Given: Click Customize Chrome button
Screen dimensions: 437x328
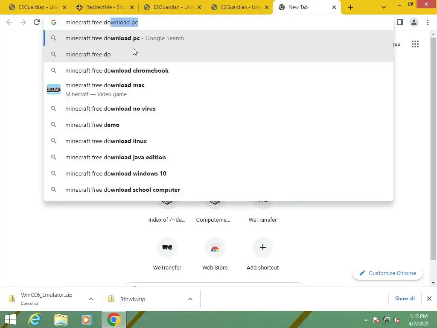Looking at the screenshot, I should point(387,273).
